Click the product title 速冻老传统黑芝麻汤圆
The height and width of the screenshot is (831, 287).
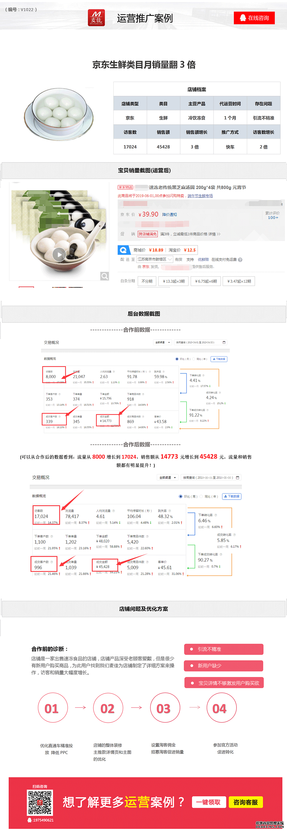coord(197,187)
